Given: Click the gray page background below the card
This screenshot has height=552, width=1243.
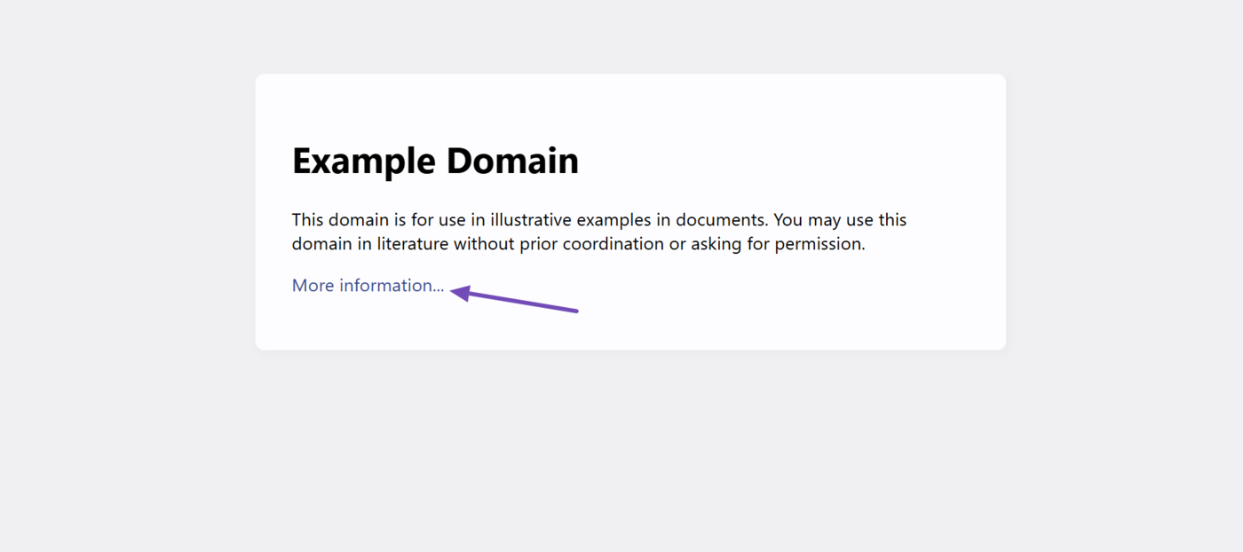Looking at the screenshot, I should (x=621, y=453).
